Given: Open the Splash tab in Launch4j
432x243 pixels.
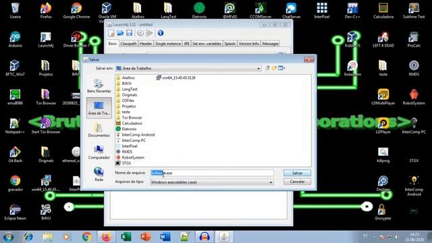Looking at the screenshot, I should coord(230,43).
